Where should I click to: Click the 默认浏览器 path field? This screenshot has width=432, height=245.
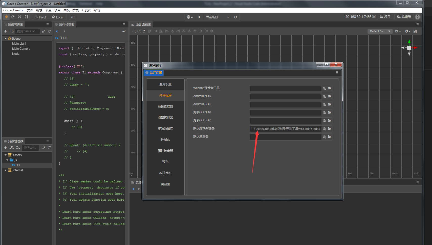tap(285, 137)
